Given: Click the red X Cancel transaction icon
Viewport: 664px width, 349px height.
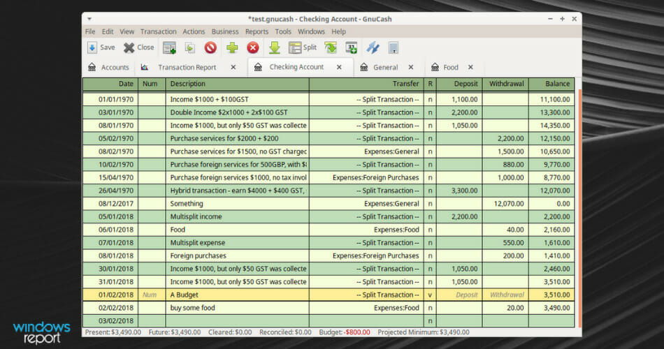Looking at the screenshot, I should pos(253,47).
